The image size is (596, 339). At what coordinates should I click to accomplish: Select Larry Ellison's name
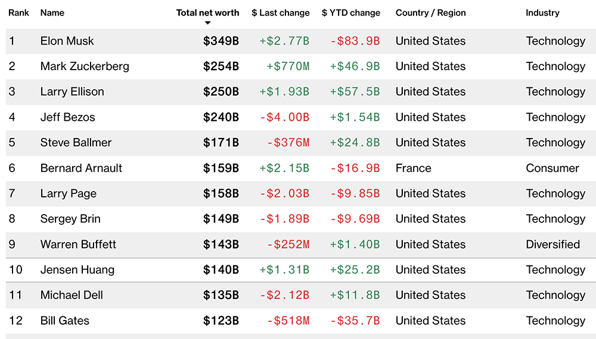pyautogui.click(x=72, y=92)
